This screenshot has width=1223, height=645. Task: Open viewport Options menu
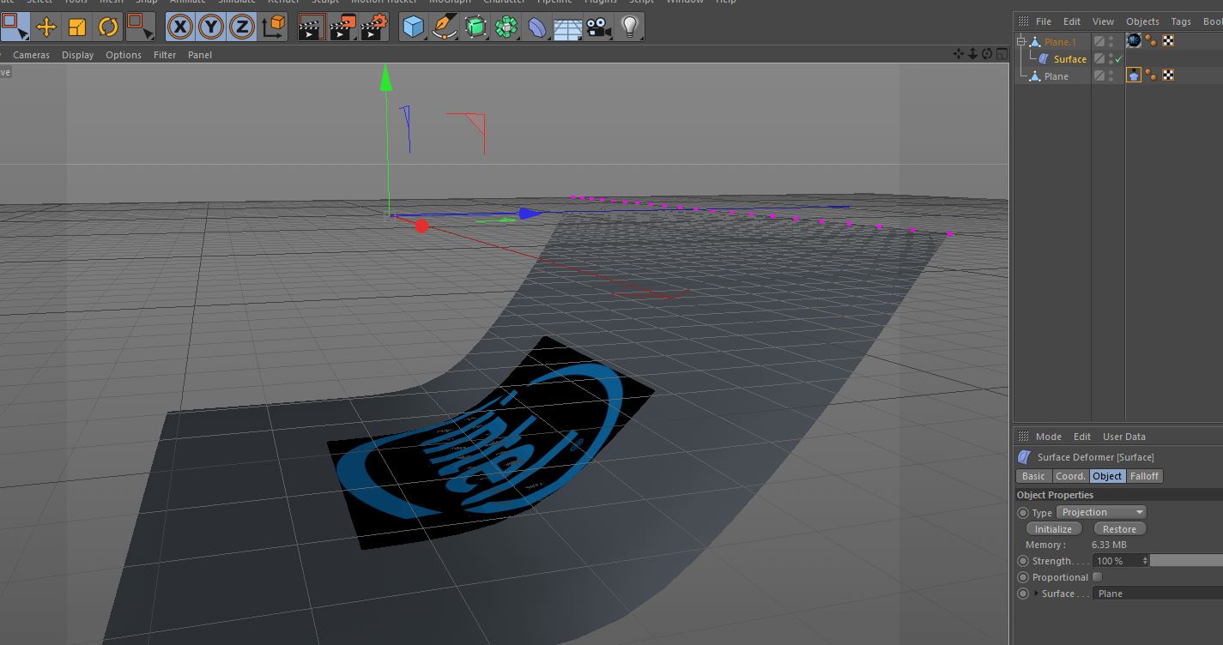tap(124, 55)
